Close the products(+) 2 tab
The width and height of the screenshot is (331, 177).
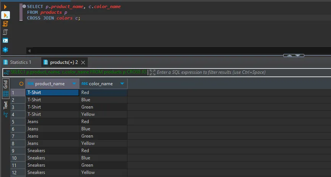click(83, 63)
